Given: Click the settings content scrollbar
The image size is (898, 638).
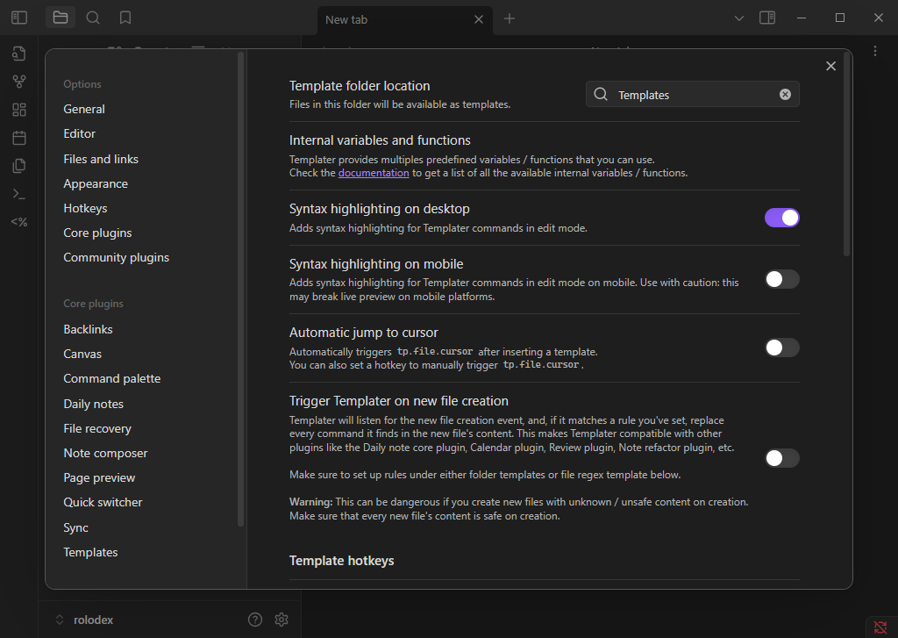Looking at the screenshot, I should [x=846, y=154].
